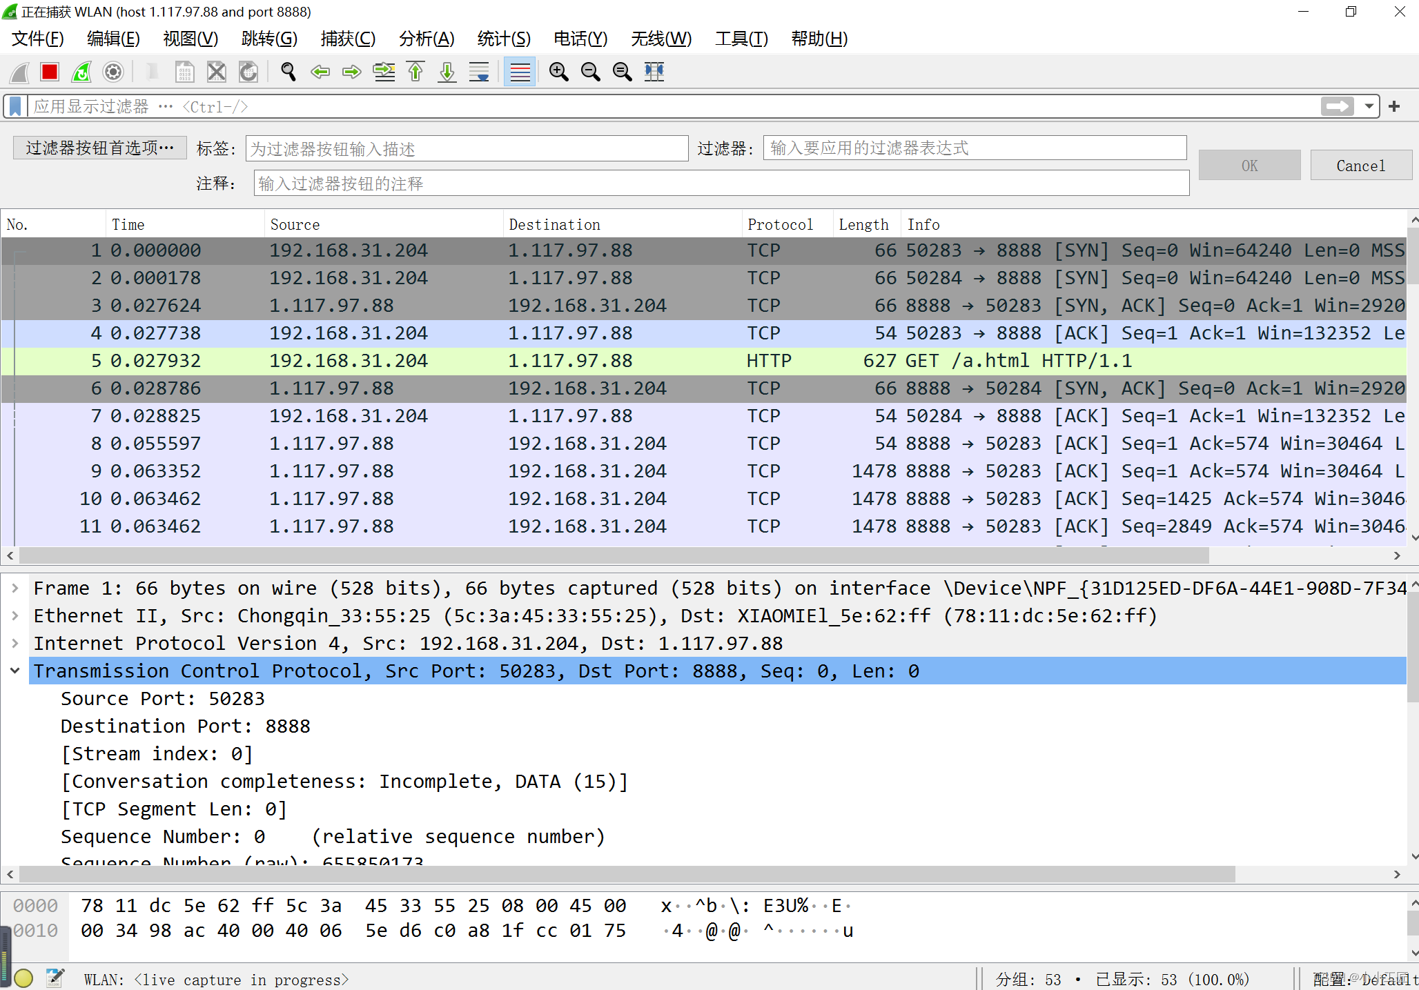Open find packet magnifier tool
1419x990 pixels.
[x=288, y=72]
